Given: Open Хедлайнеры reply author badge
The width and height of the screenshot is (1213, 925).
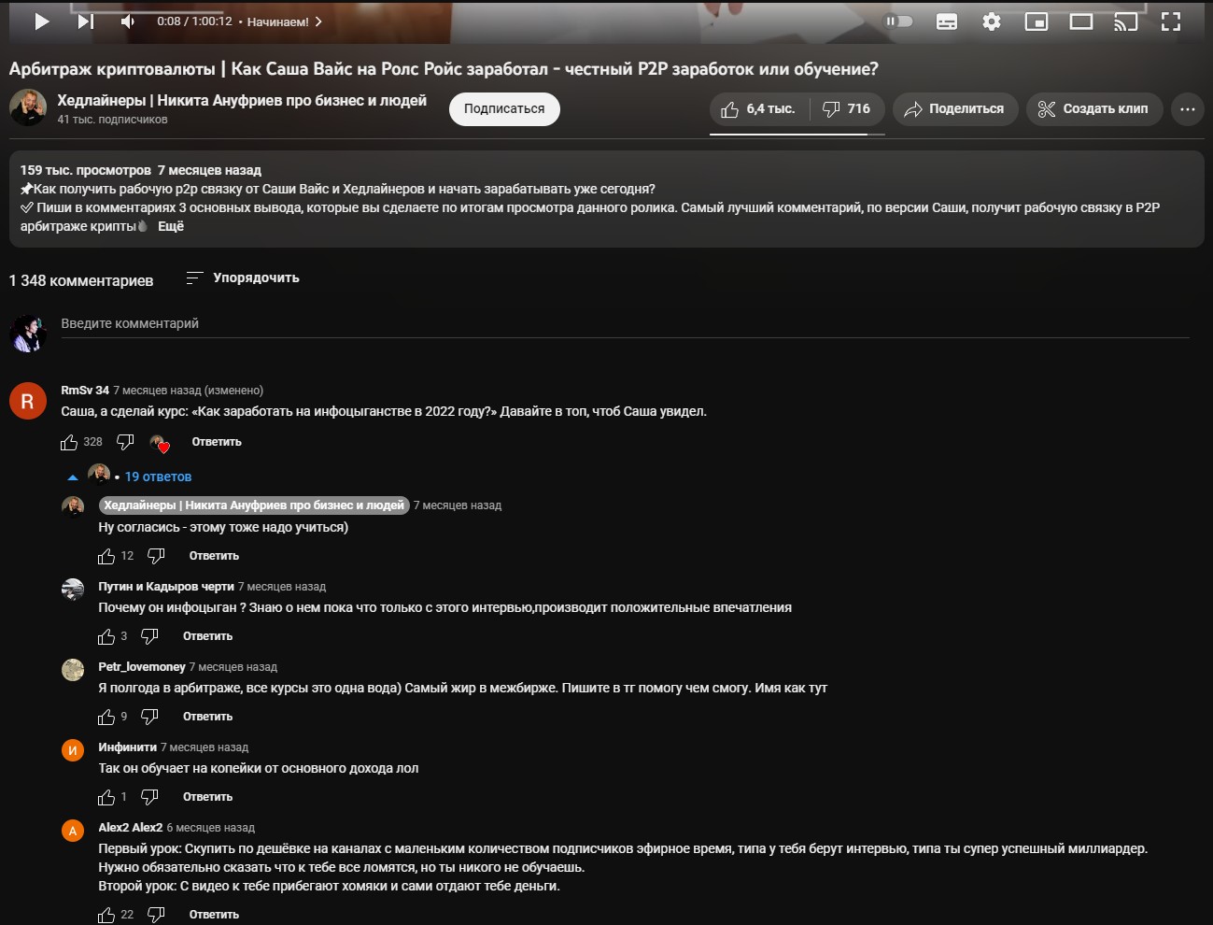Looking at the screenshot, I should coord(254,505).
